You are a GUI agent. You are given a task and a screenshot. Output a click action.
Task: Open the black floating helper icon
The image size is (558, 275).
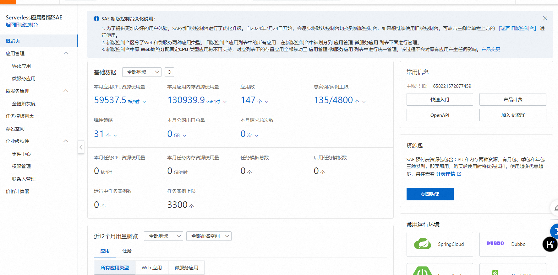point(550,244)
